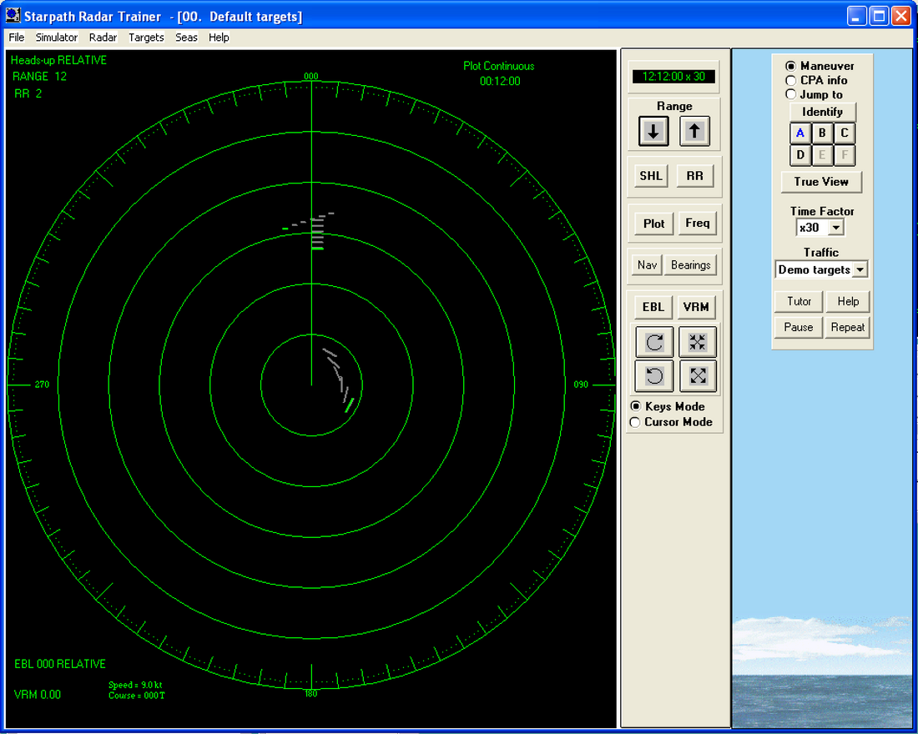This screenshot has height=734, width=918.
Task: Rotate the display clockwise
Action: coord(654,342)
